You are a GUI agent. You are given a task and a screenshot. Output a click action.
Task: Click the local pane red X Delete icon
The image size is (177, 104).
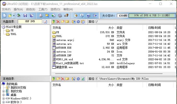click(x=63, y=79)
